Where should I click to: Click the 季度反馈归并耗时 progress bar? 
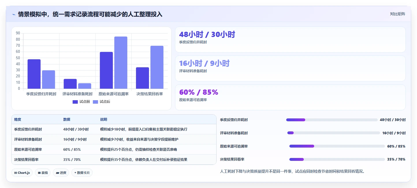click(332, 120)
